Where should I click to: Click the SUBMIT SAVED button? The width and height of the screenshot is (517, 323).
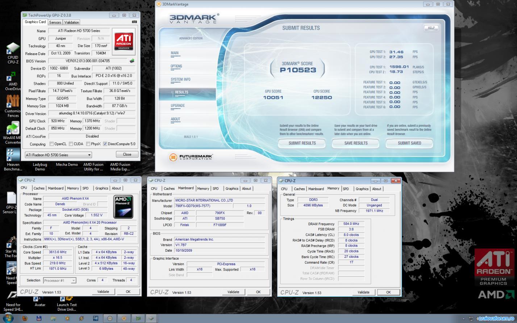[409, 143]
